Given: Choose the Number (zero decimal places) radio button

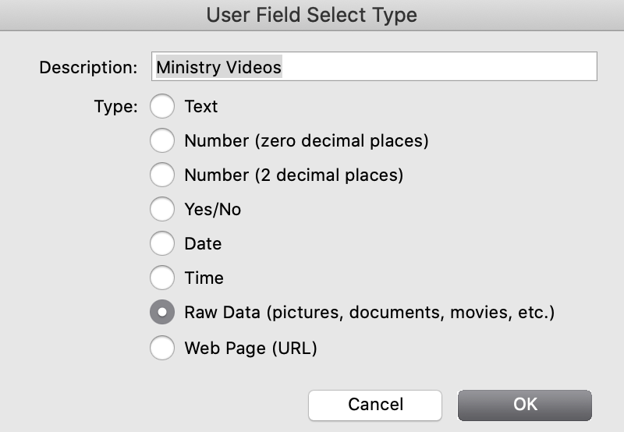Looking at the screenshot, I should click(x=162, y=141).
